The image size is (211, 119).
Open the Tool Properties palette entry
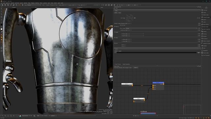click(206, 55)
